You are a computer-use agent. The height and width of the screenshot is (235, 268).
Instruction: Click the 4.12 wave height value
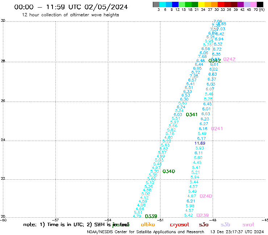pos(144,198)
